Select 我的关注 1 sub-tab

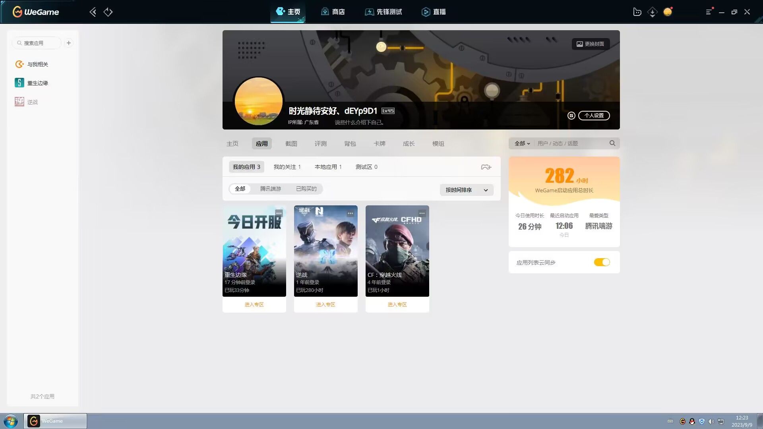pyautogui.click(x=287, y=167)
